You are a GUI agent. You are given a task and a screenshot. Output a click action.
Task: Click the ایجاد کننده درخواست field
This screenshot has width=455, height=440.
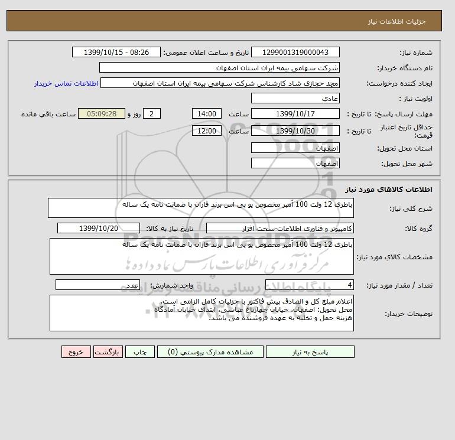click(220, 83)
